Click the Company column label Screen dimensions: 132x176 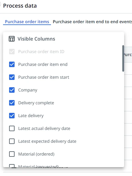pyautogui.click(x=28, y=90)
